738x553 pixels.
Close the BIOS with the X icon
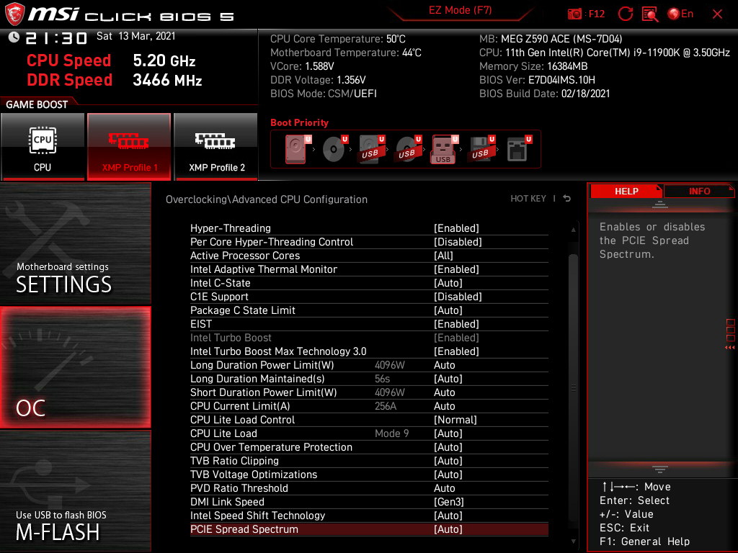717,14
